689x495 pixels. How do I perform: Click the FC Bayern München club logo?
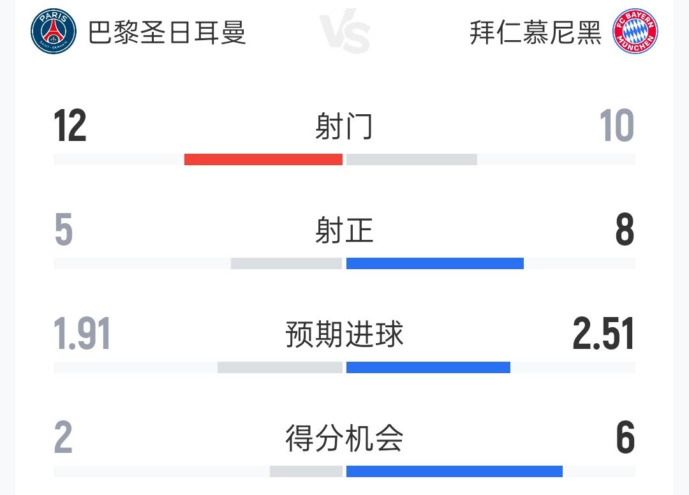tap(635, 31)
